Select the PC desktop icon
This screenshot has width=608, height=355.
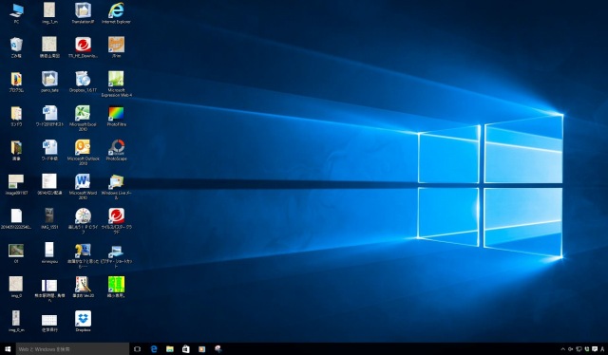tap(16, 13)
